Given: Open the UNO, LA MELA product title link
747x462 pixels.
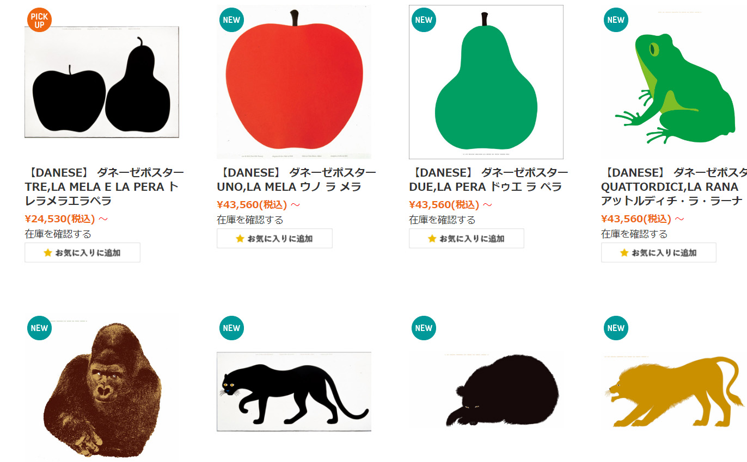Looking at the screenshot, I should pyautogui.click(x=296, y=180).
